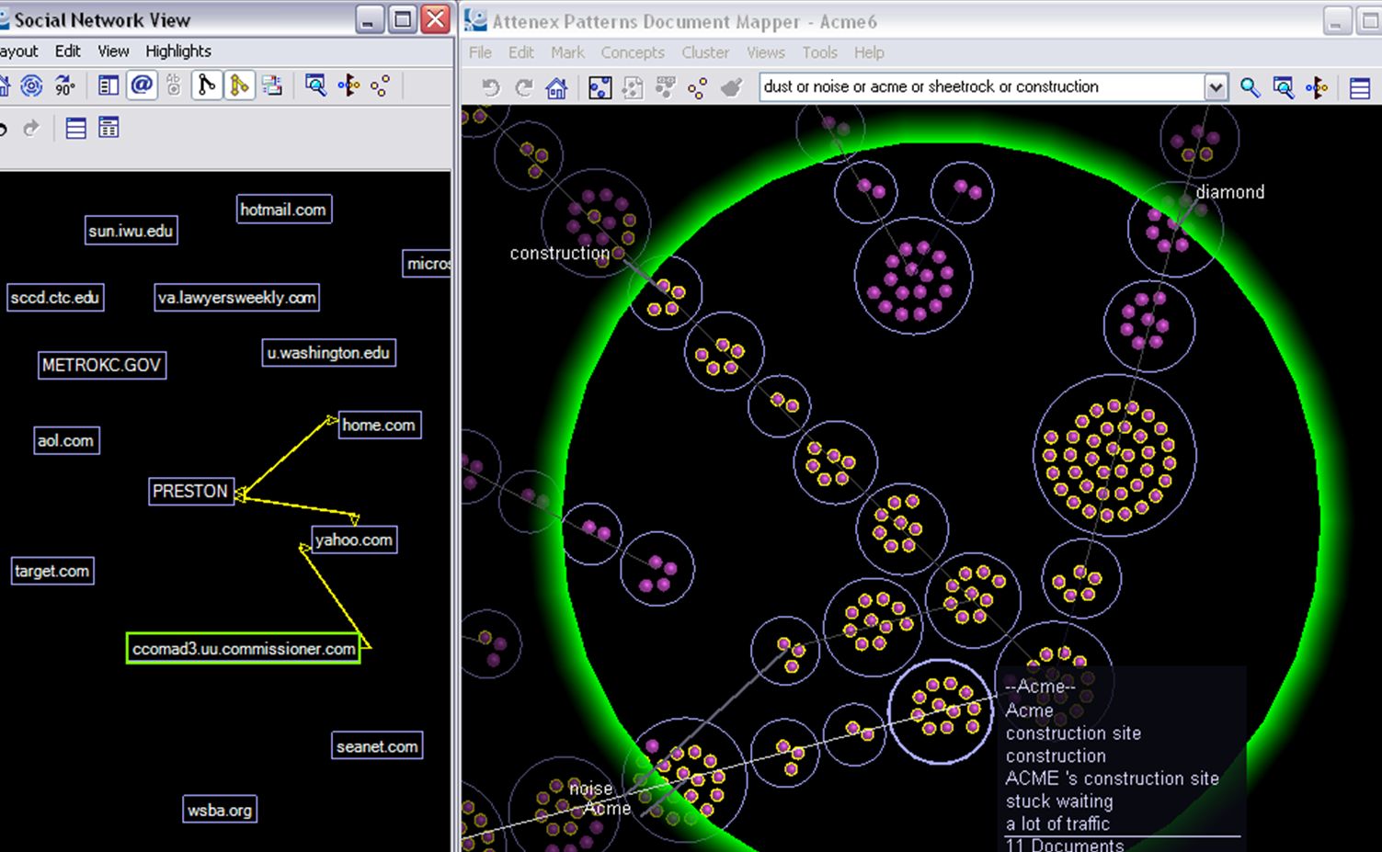This screenshot has height=852, width=1382.
Task: Open the Cluster menu
Action: [705, 52]
